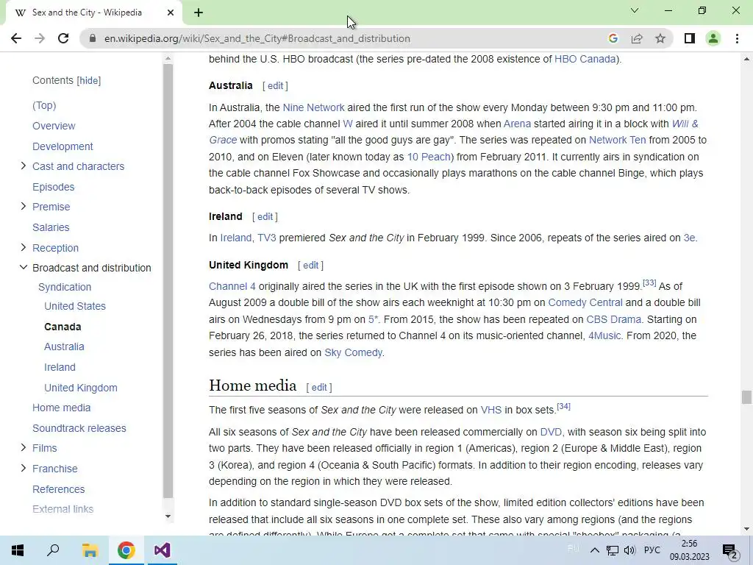Edit the United Kingdom section
The width and height of the screenshot is (753, 565).
click(x=311, y=265)
